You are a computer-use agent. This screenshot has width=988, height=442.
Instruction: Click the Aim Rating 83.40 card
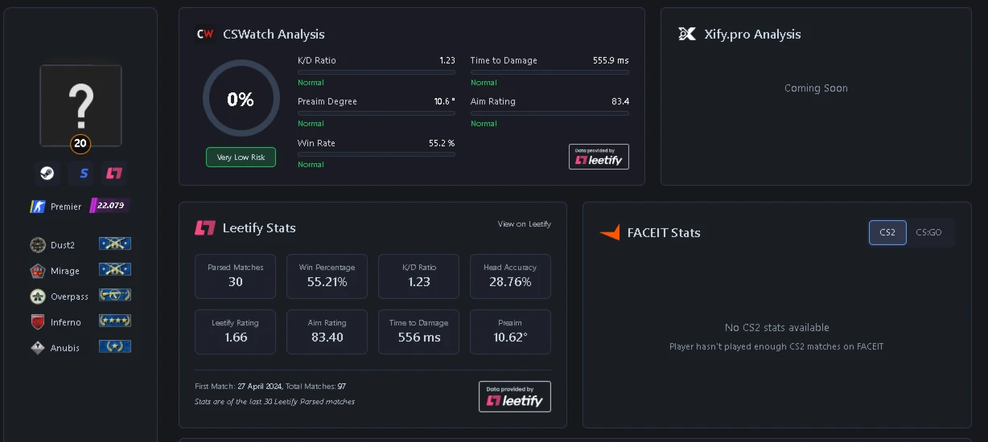pos(327,332)
